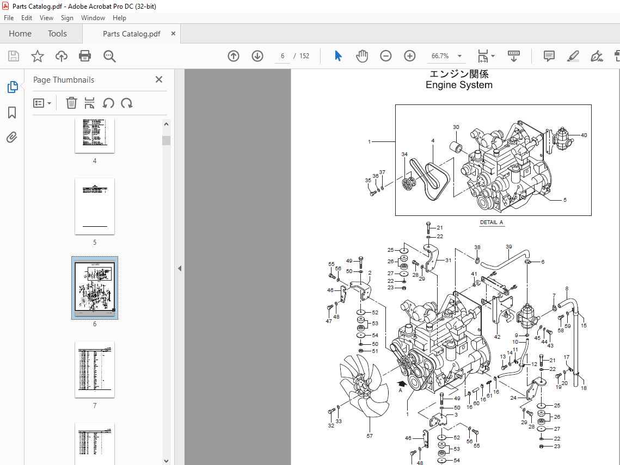Add a comment with speech bubble icon

pyautogui.click(x=549, y=56)
